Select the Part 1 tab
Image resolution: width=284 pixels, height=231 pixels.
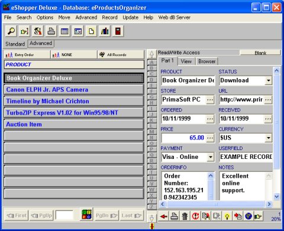167,61
